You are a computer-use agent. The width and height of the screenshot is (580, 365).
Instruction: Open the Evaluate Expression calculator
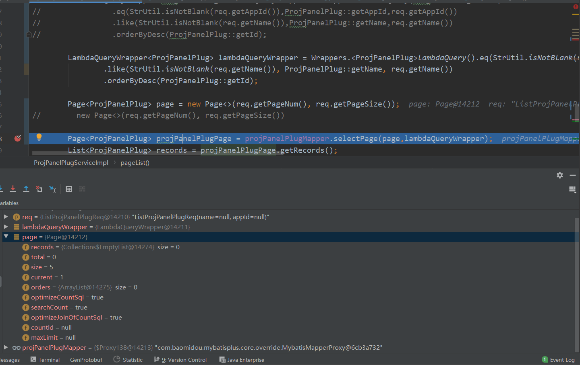pos(69,189)
